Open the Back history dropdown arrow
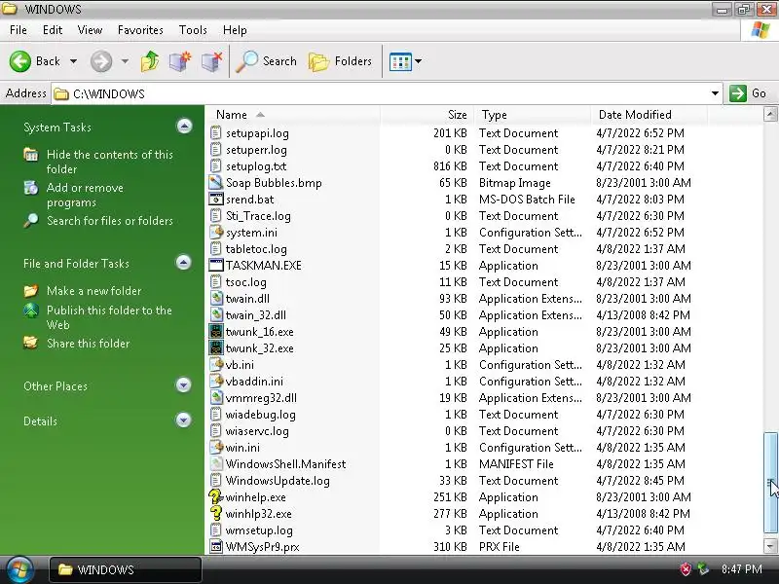 click(74, 61)
